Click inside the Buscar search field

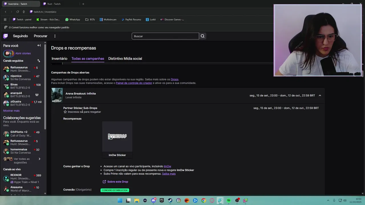click(x=165, y=36)
